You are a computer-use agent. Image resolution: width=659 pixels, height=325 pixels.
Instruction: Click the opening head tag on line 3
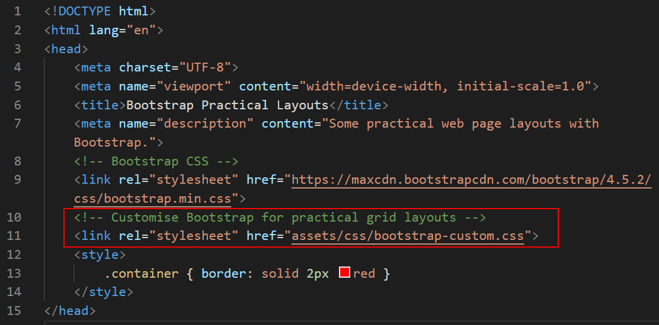66,49
